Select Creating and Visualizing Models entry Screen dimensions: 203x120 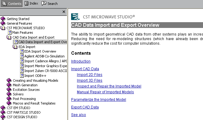point(36,81)
